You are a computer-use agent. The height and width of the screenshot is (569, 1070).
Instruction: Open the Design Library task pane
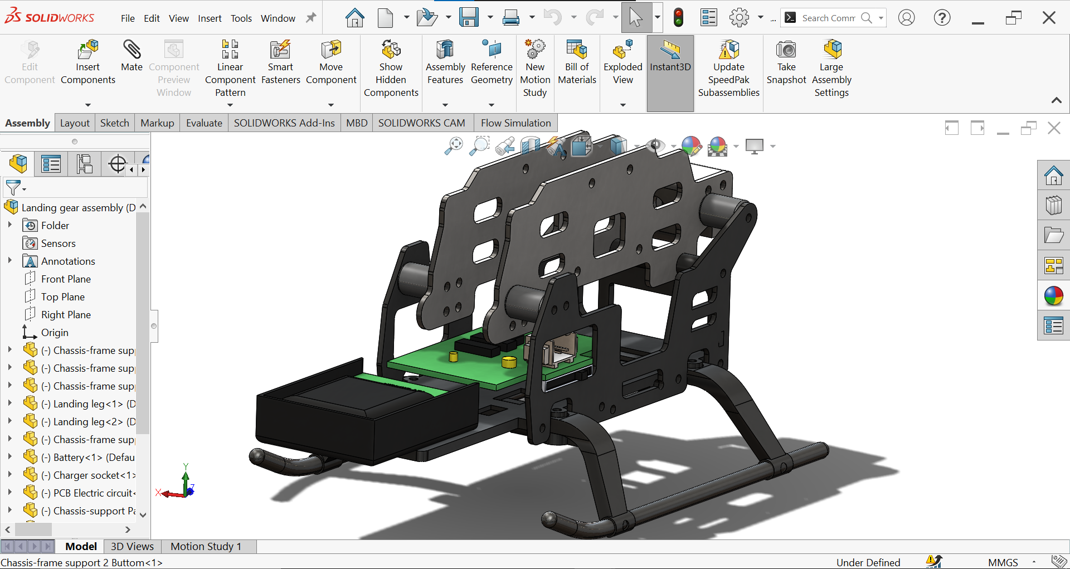point(1053,206)
